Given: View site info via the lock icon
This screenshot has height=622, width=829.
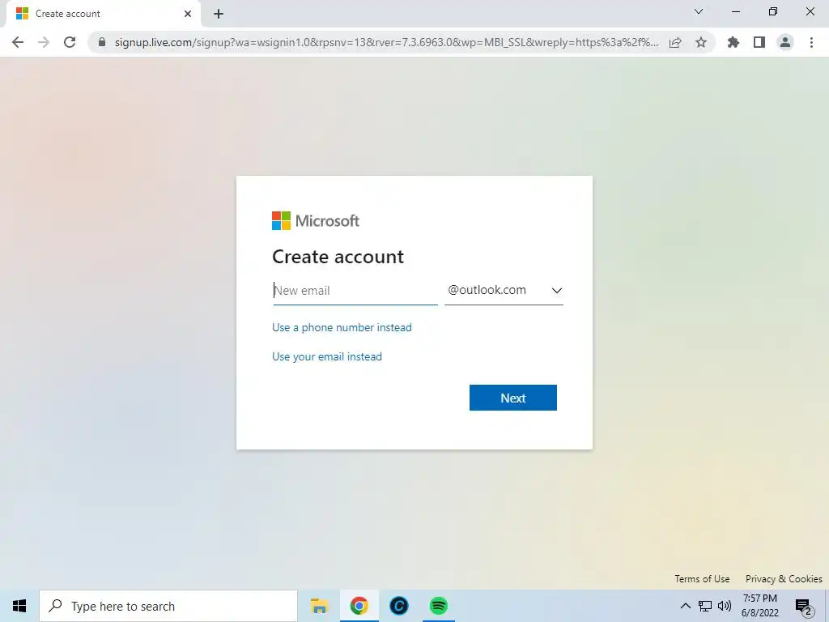Looking at the screenshot, I should click(x=102, y=42).
